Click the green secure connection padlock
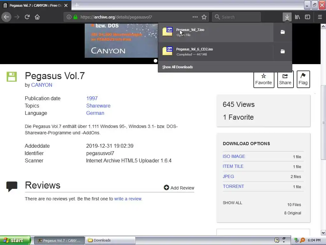 point(75,17)
